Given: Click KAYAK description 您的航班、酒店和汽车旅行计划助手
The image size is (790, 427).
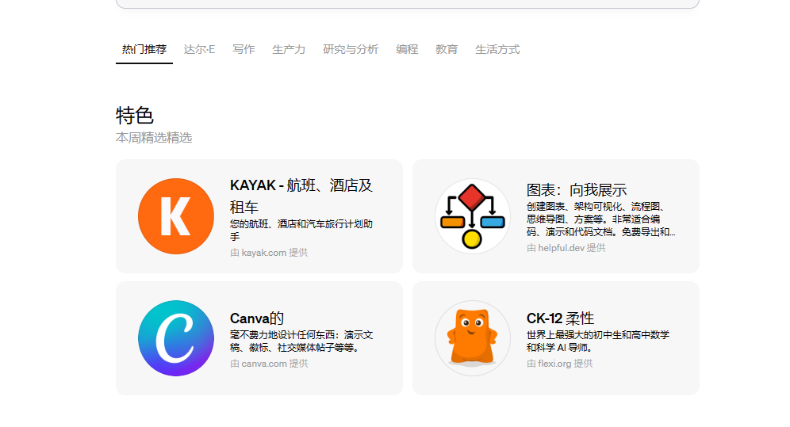Looking at the screenshot, I should coord(301,230).
